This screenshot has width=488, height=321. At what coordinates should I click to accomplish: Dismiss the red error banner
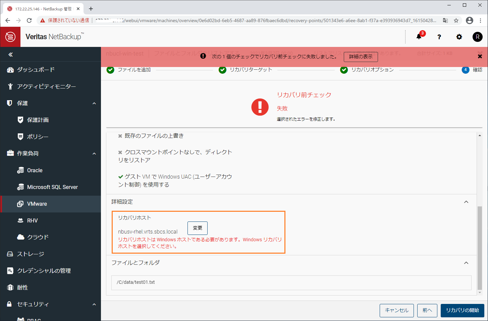(x=480, y=56)
